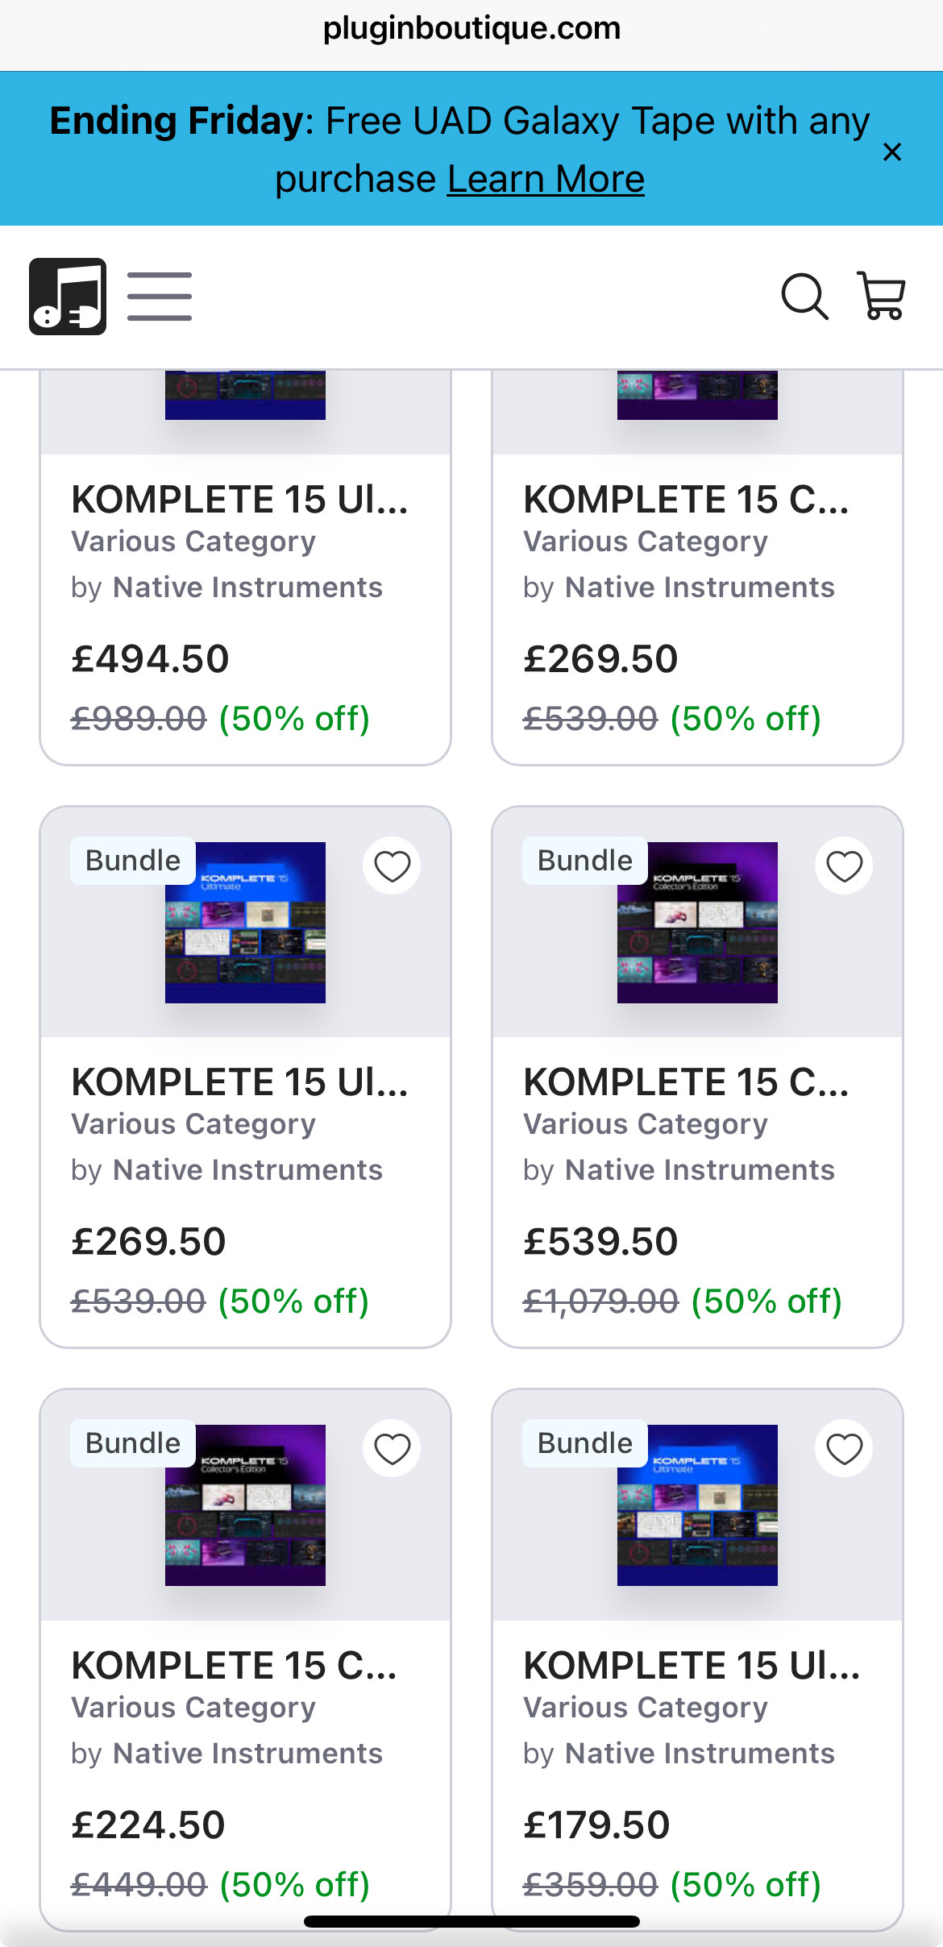Favorite the £269.50 KOMPLETE 15 Ultimate bundle
This screenshot has width=943, height=1947.
click(x=393, y=866)
